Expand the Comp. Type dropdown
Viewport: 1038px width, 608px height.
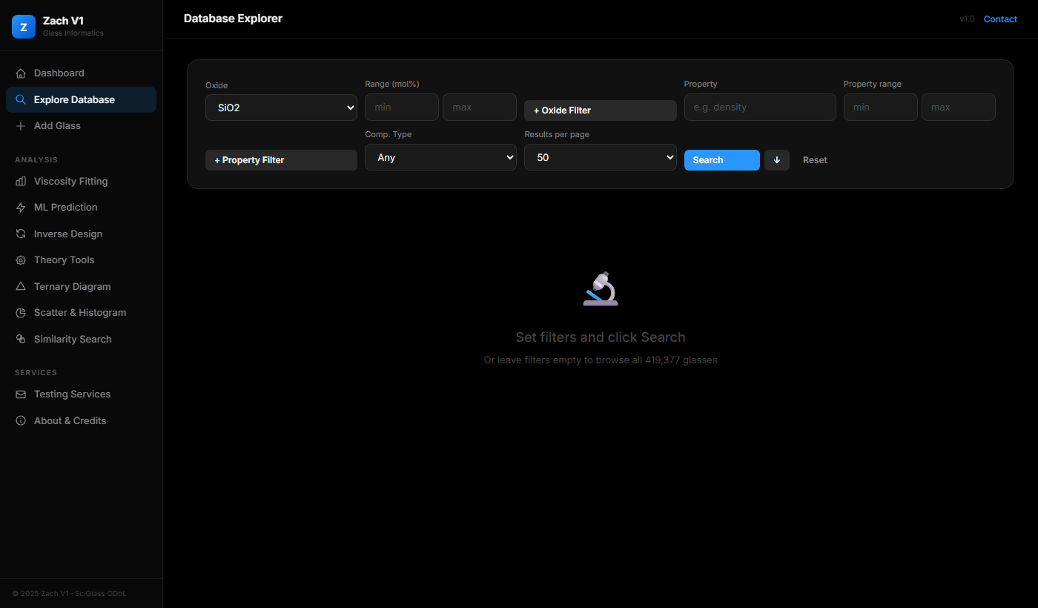pyautogui.click(x=440, y=157)
